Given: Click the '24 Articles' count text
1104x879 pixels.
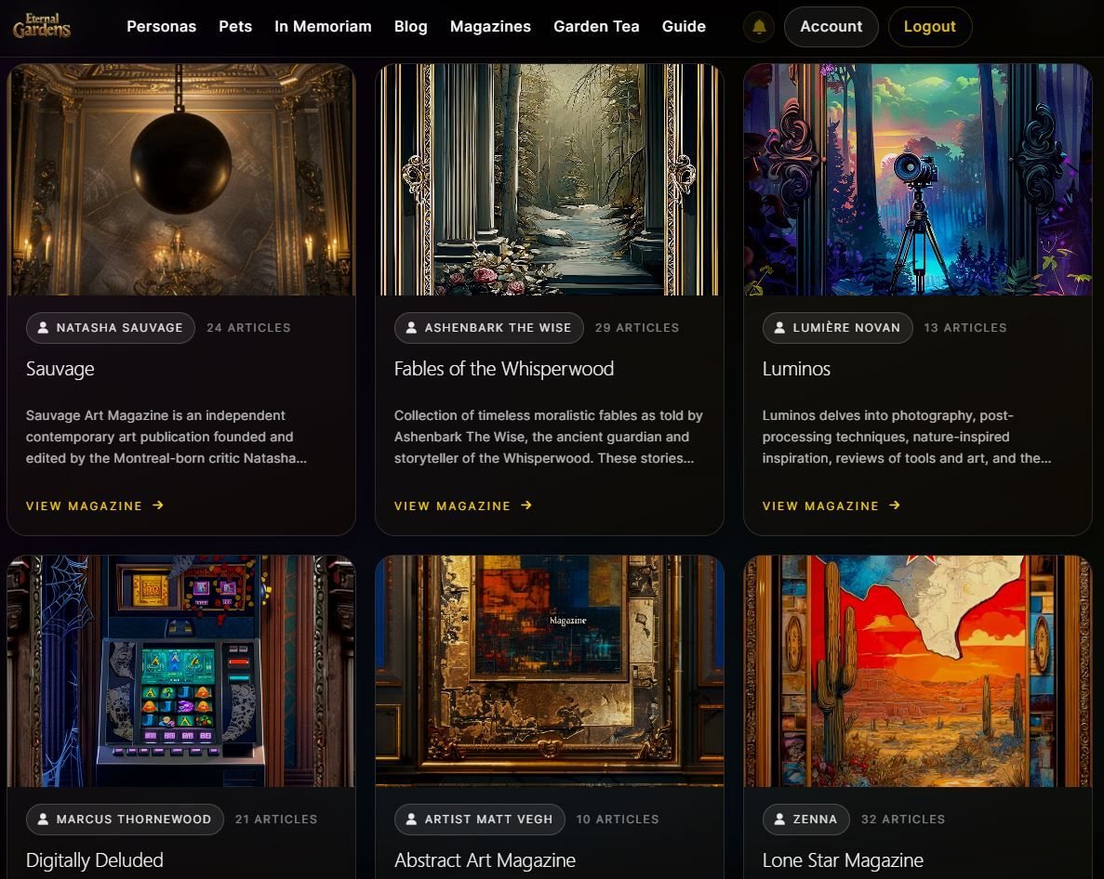Looking at the screenshot, I should [248, 328].
